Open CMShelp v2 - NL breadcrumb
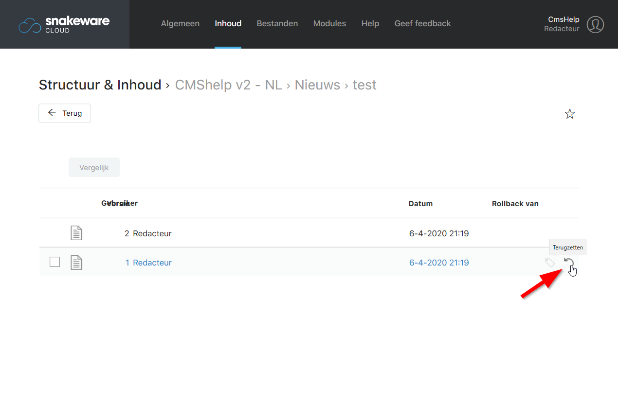The width and height of the screenshot is (618, 406). pos(228,85)
